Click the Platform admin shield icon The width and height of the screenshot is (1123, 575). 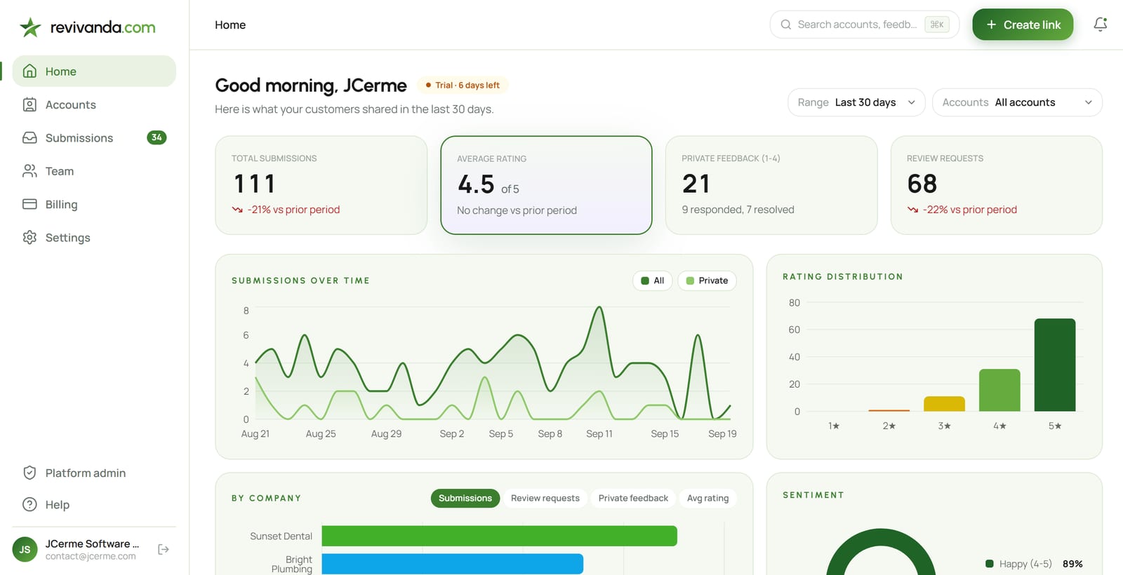click(29, 473)
